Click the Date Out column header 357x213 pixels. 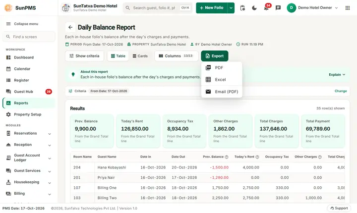point(178,157)
